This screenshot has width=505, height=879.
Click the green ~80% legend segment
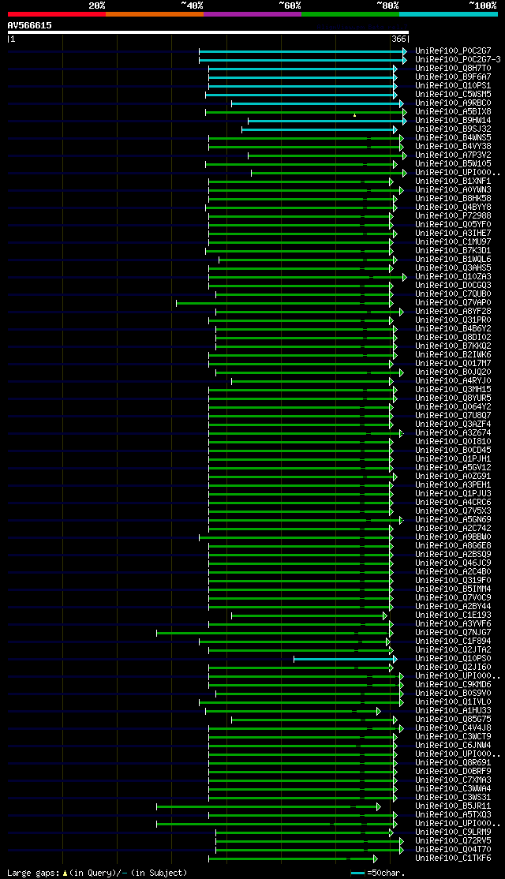click(x=350, y=14)
